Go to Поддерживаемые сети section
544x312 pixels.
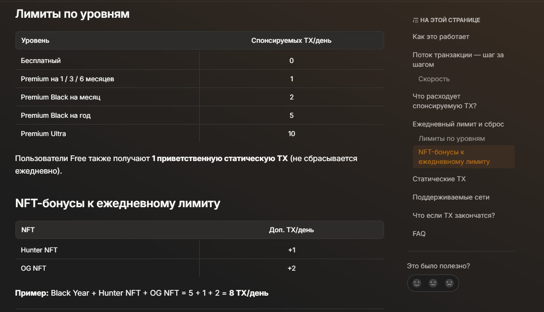[451, 197]
